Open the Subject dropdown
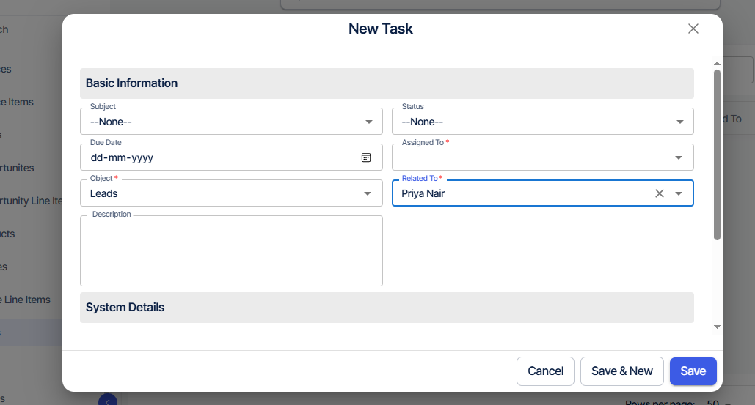Image resolution: width=755 pixels, height=405 pixels. pos(231,122)
